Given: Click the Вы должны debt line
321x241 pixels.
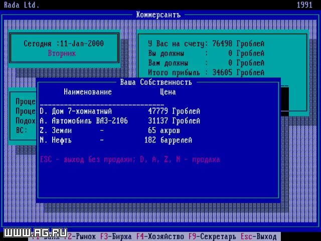Looking at the screenshot, I should [206, 53].
